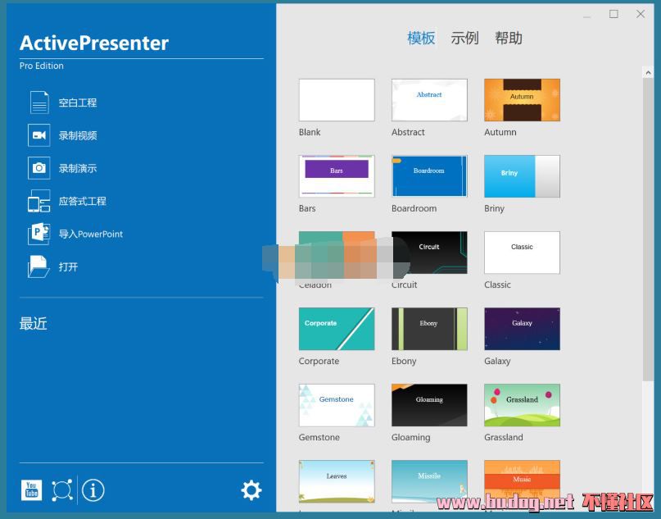The height and width of the screenshot is (519, 661).
Task: Click the vertical scrollbar up arrow
Action: point(648,73)
